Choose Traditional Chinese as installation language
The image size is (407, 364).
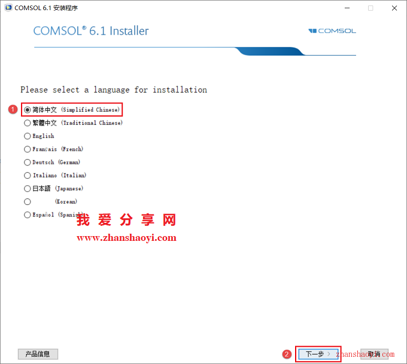(x=28, y=123)
